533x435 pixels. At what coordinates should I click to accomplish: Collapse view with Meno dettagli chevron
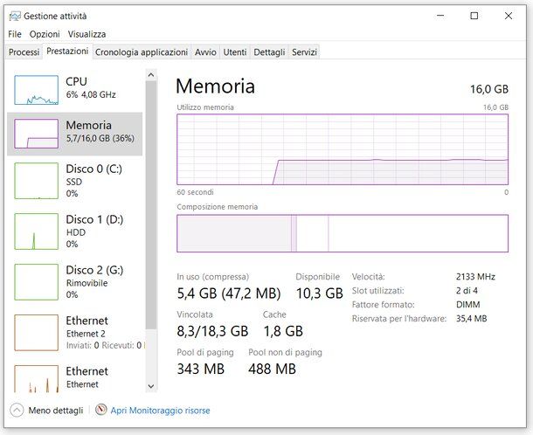click(17, 410)
